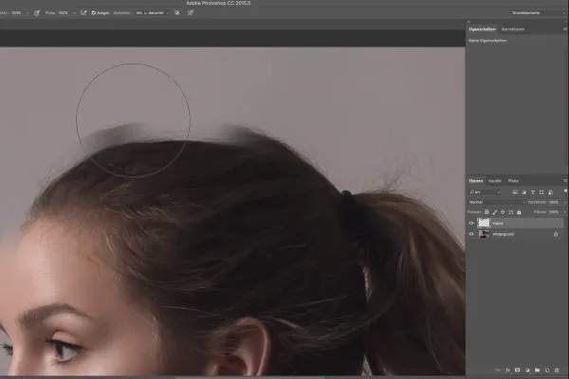Open the Fluss flow slider dropdown

click(74, 13)
